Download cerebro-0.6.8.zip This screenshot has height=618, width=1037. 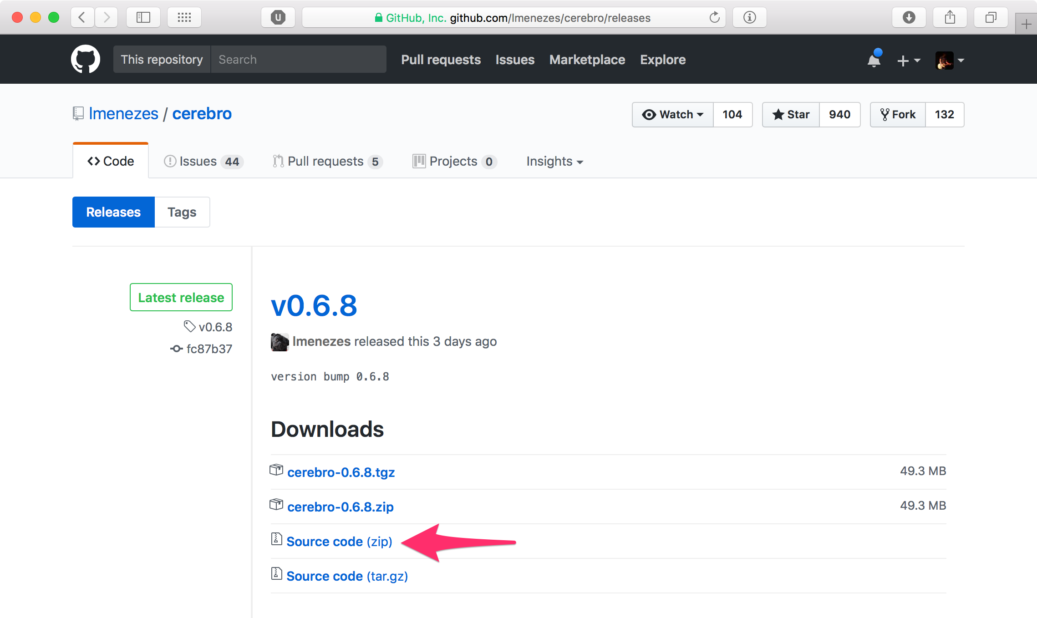click(341, 507)
